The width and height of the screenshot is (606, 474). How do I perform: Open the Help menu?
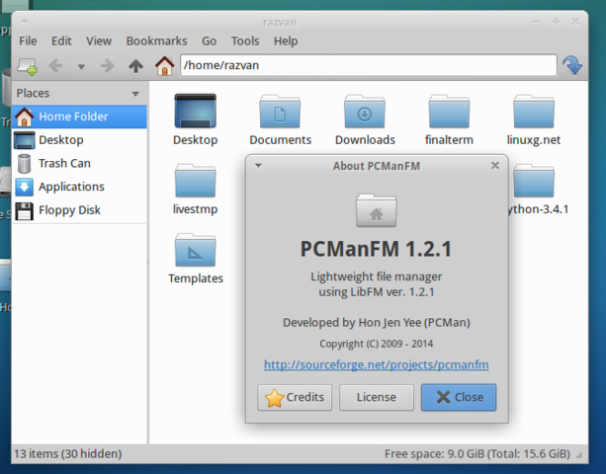coord(286,40)
